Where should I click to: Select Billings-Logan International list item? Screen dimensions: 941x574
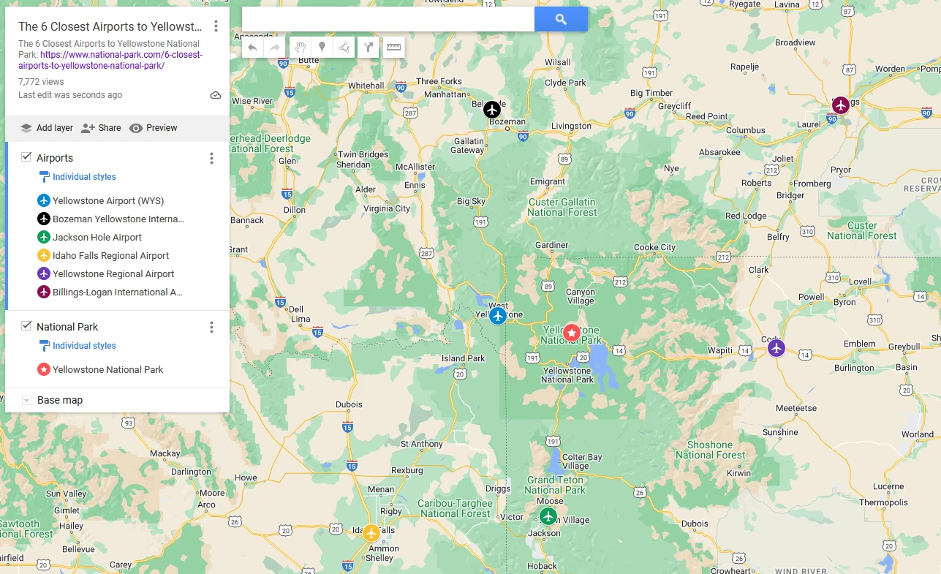pos(117,292)
